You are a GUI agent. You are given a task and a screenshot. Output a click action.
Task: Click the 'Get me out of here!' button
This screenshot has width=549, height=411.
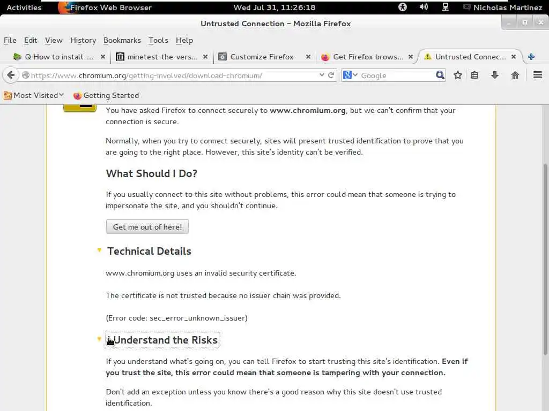click(147, 227)
